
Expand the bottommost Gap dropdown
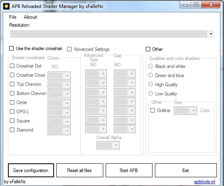coord(125,129)
